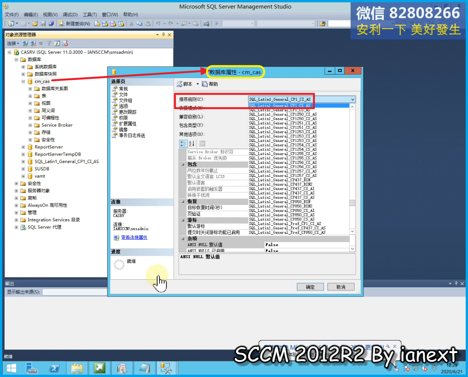This screenshot has width=468, height=377.
Task: Click the Property Pages icon in property grid
Action: click(x=202, y=144)
